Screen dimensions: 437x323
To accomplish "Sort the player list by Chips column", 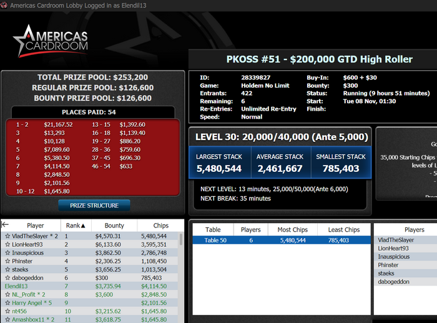I will click(x=161, y=226).
